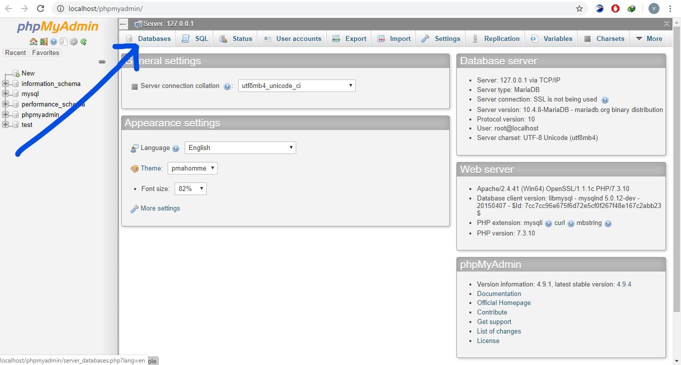Expand the phpmyadmin database node

click(x=6, y=114)
